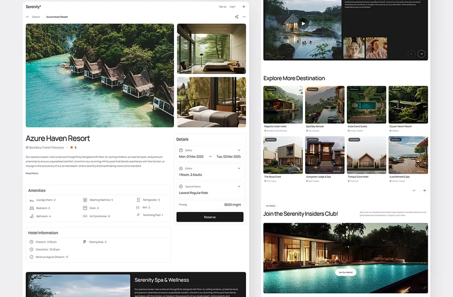Click Sign up in header
Screen dimensions: 453x297
[223, 7]
